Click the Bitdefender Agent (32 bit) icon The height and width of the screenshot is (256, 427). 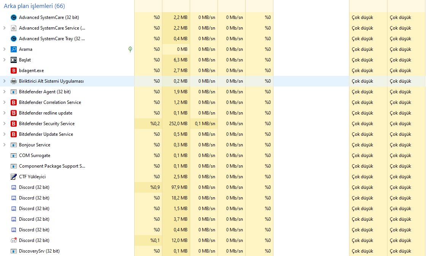click(14, 91)
